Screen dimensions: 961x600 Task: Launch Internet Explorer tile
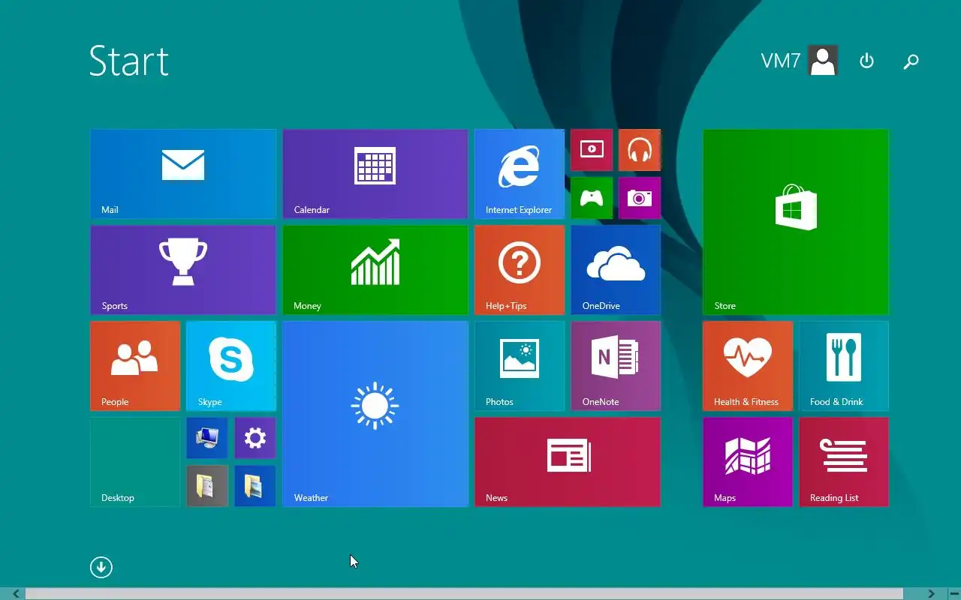coord(520,174)
